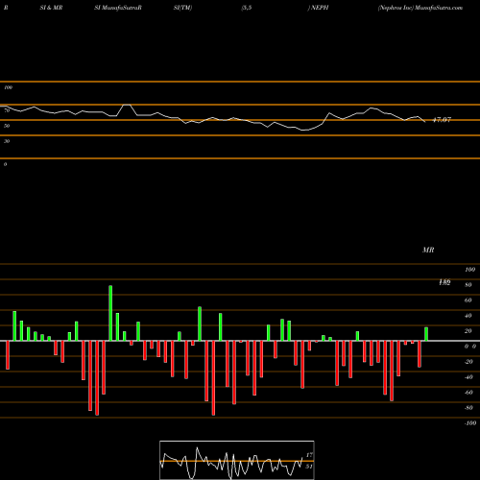The width and height of the screenshot is (480, 480).
Task: Click the '0' label under the RSI panel
Action: [x=5, y=164]
